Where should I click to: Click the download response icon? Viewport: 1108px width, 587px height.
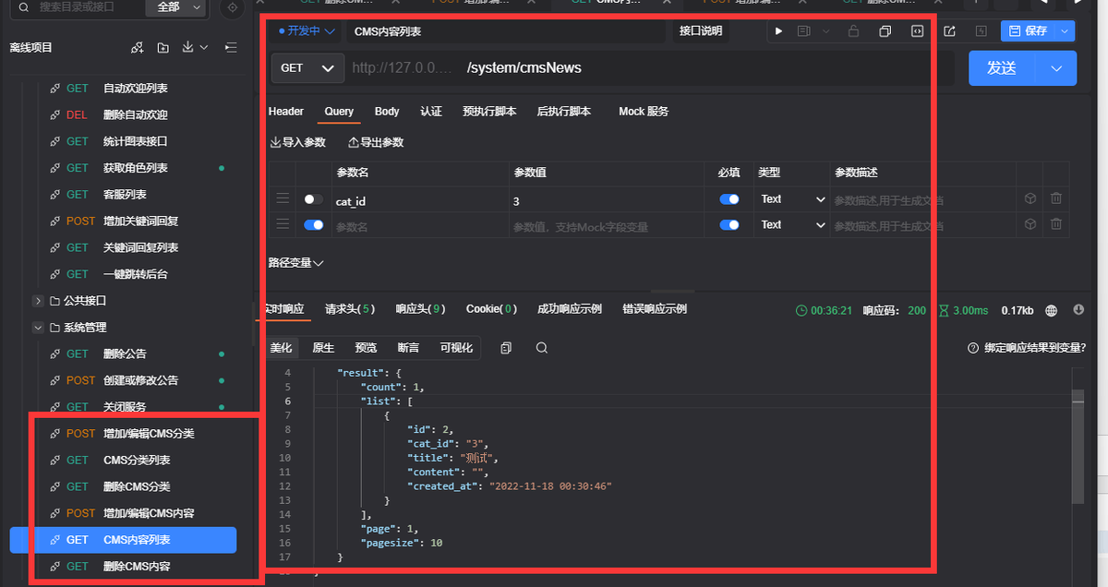(x=1078, y=310)
